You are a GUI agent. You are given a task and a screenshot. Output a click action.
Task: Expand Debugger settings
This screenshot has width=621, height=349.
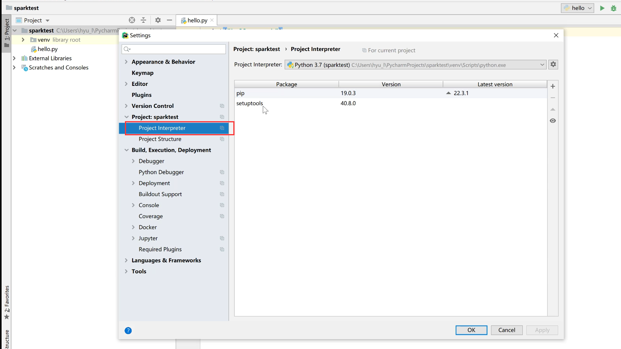pyautogui.click(x=133, y=161)
